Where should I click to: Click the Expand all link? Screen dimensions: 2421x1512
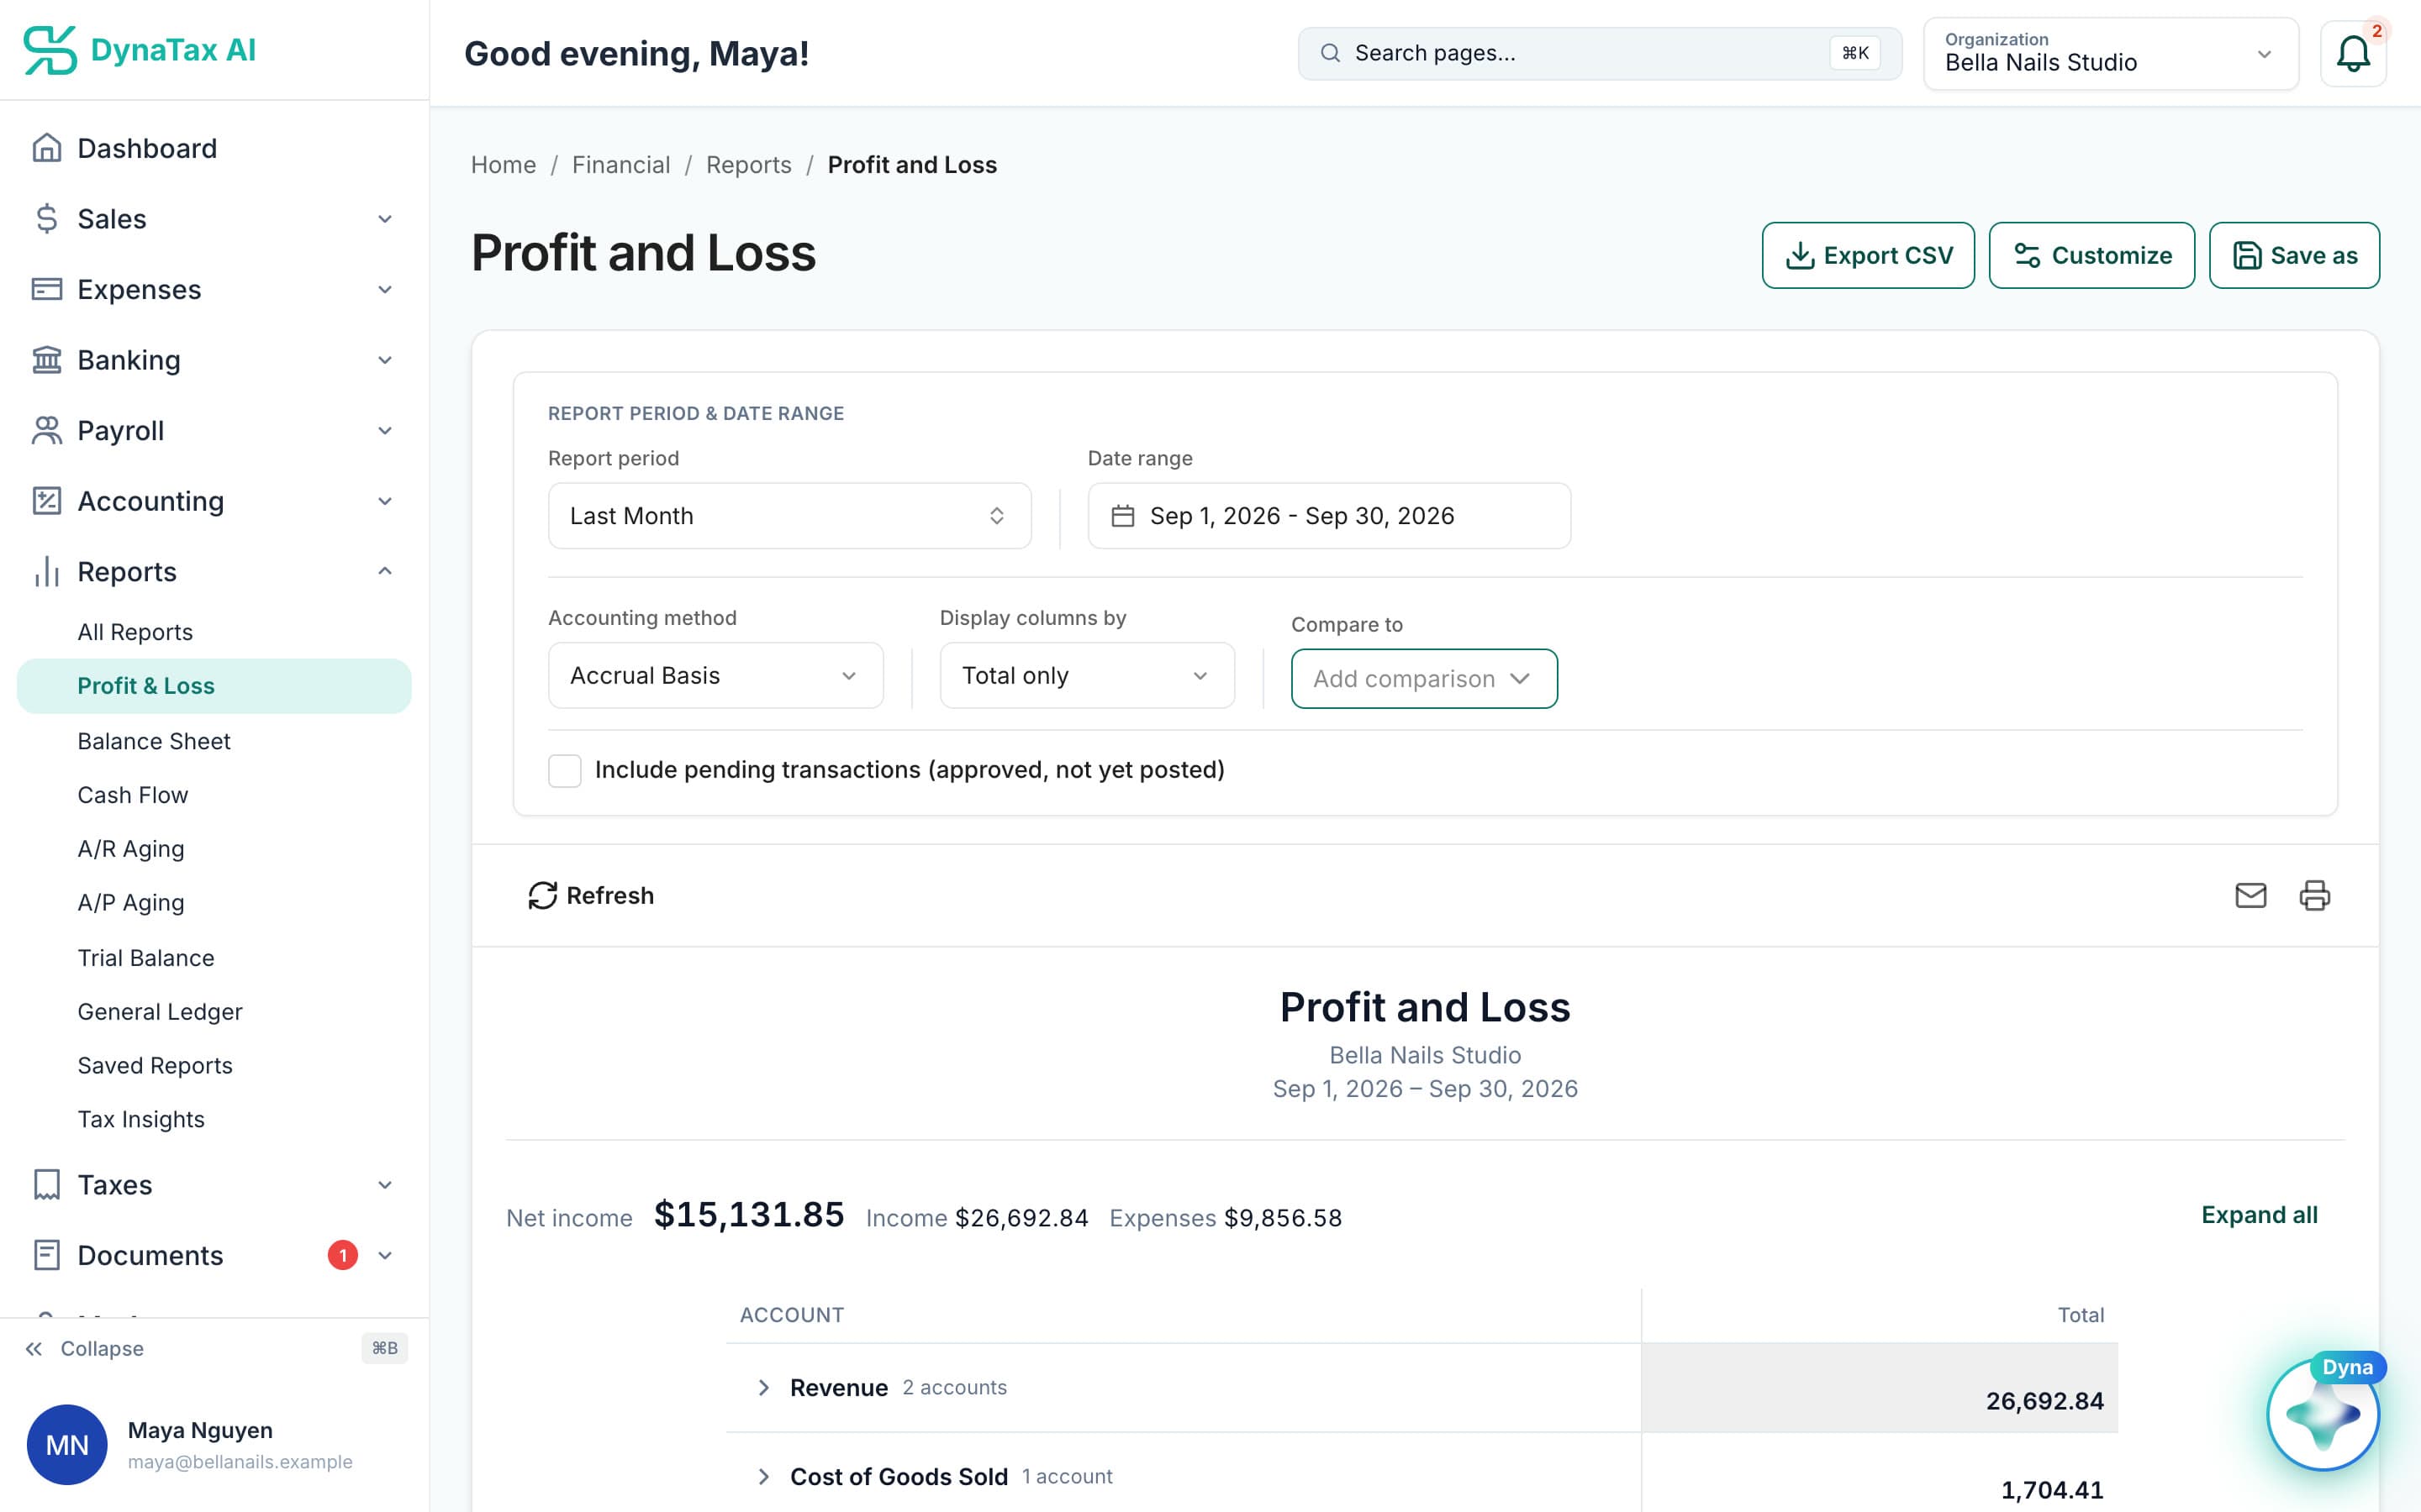click(x=2259, y=1215)
